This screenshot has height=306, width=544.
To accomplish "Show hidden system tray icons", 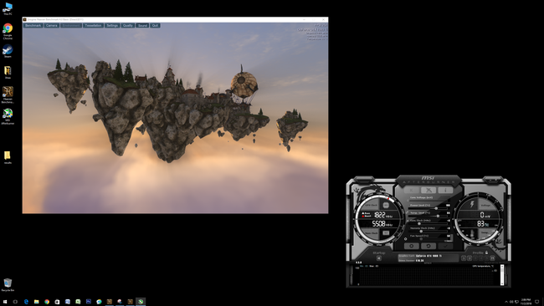I will click(x=506, y=302).
